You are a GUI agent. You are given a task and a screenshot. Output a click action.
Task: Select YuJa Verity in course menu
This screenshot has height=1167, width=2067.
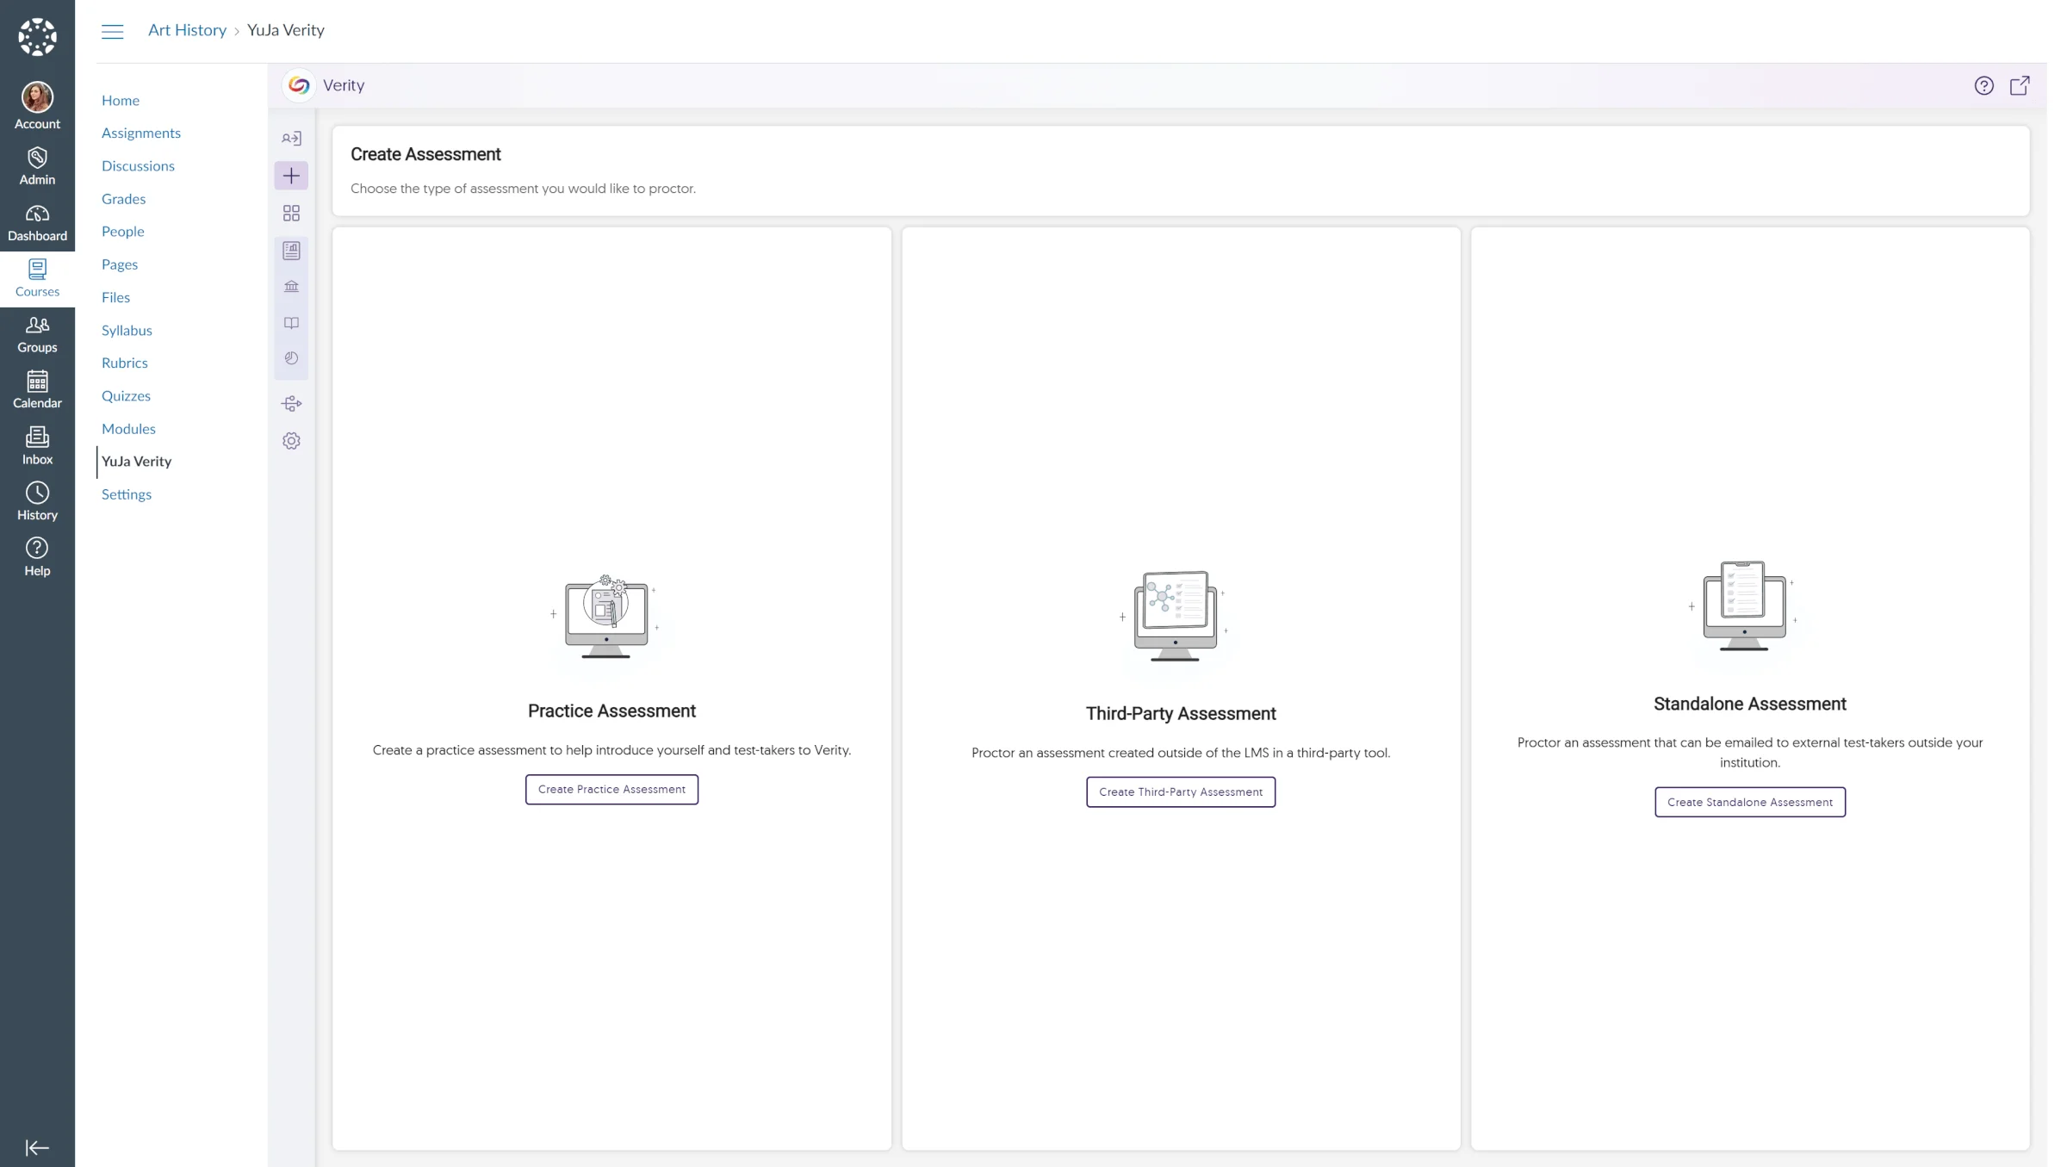coord(136,461)
